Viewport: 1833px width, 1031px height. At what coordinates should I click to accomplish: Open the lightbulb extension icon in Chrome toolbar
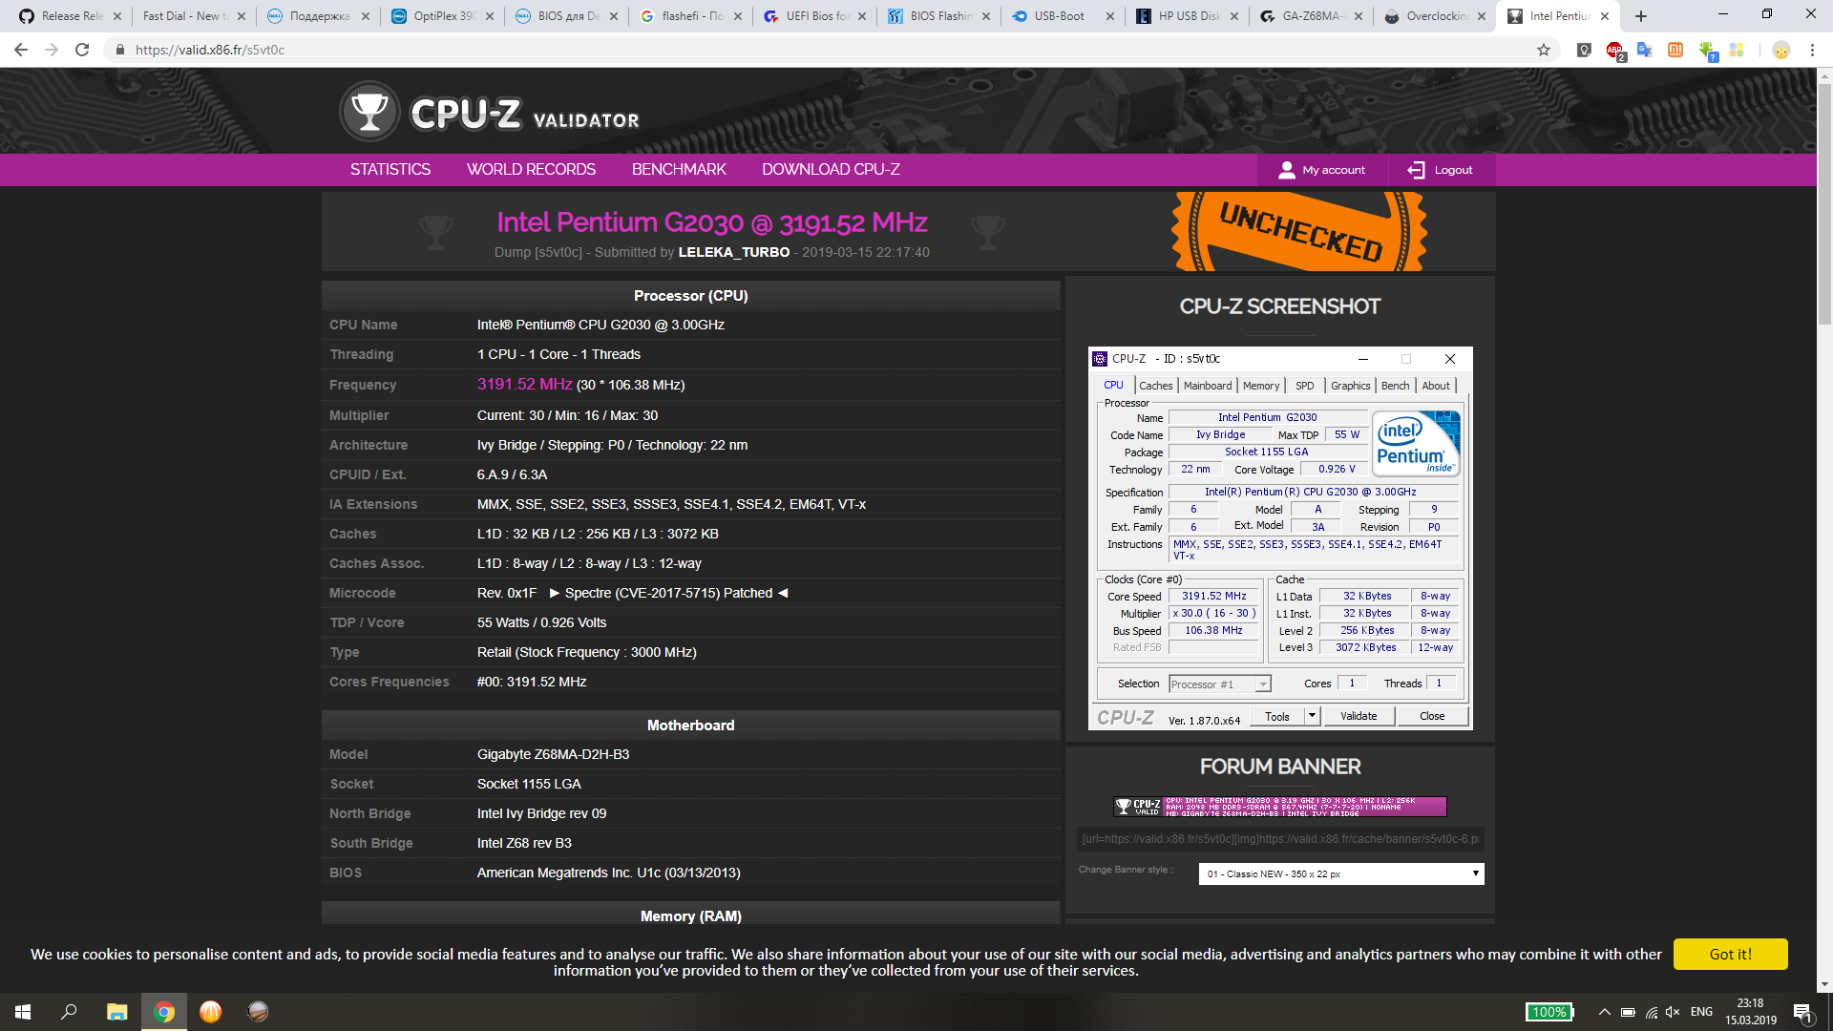(x=1584, y=50)
